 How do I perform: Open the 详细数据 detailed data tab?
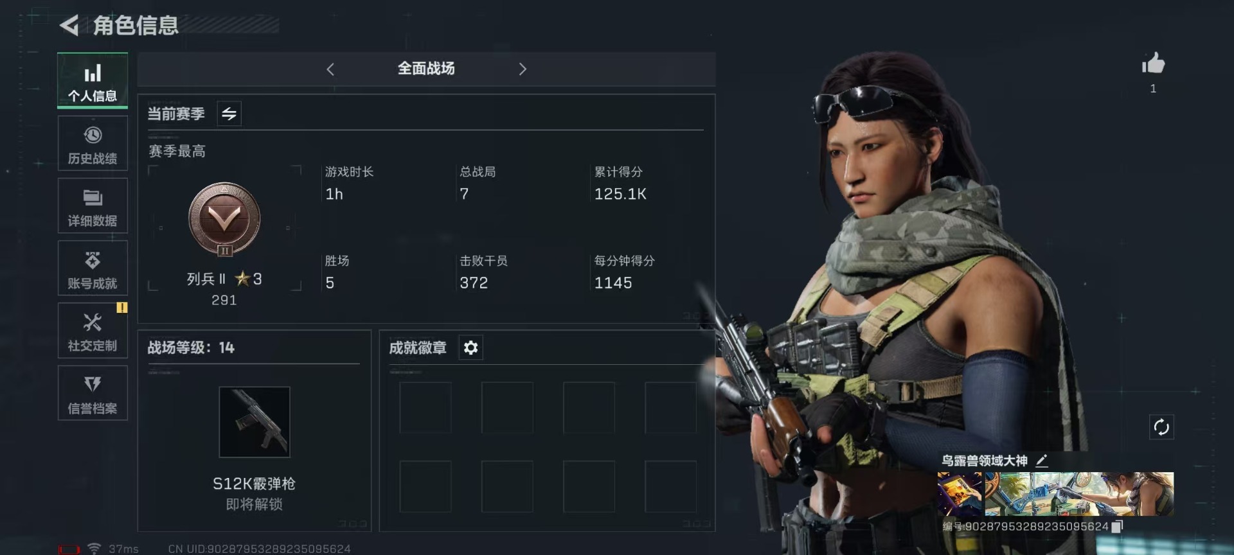[x=93, y=206]
